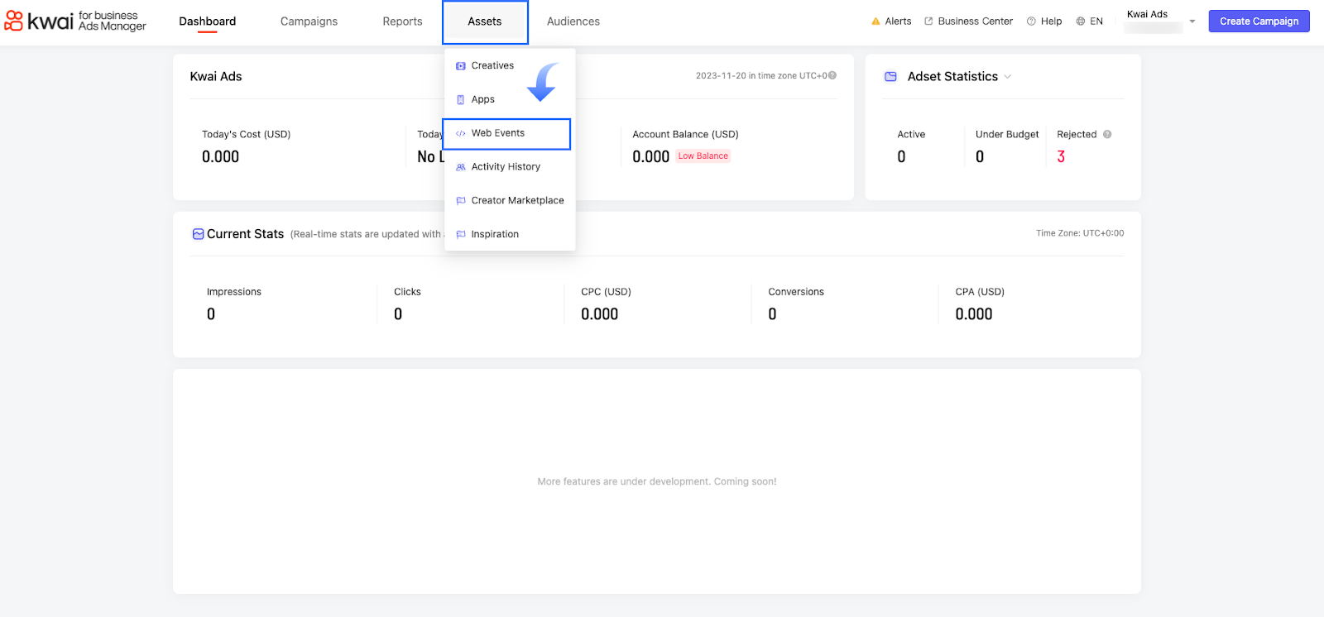Click the Adset Statistics folder icon
Viewport: 1324px width, 617px height.
click(890, 76)
